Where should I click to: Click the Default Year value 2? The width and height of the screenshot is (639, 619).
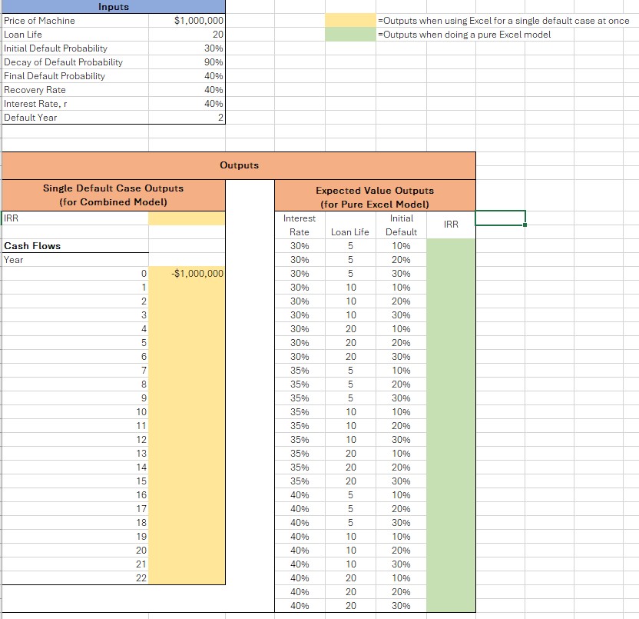[x=188, y=118]
